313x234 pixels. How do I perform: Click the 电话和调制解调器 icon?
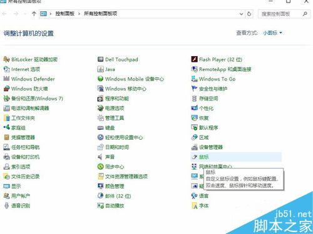tap(6, 108)
